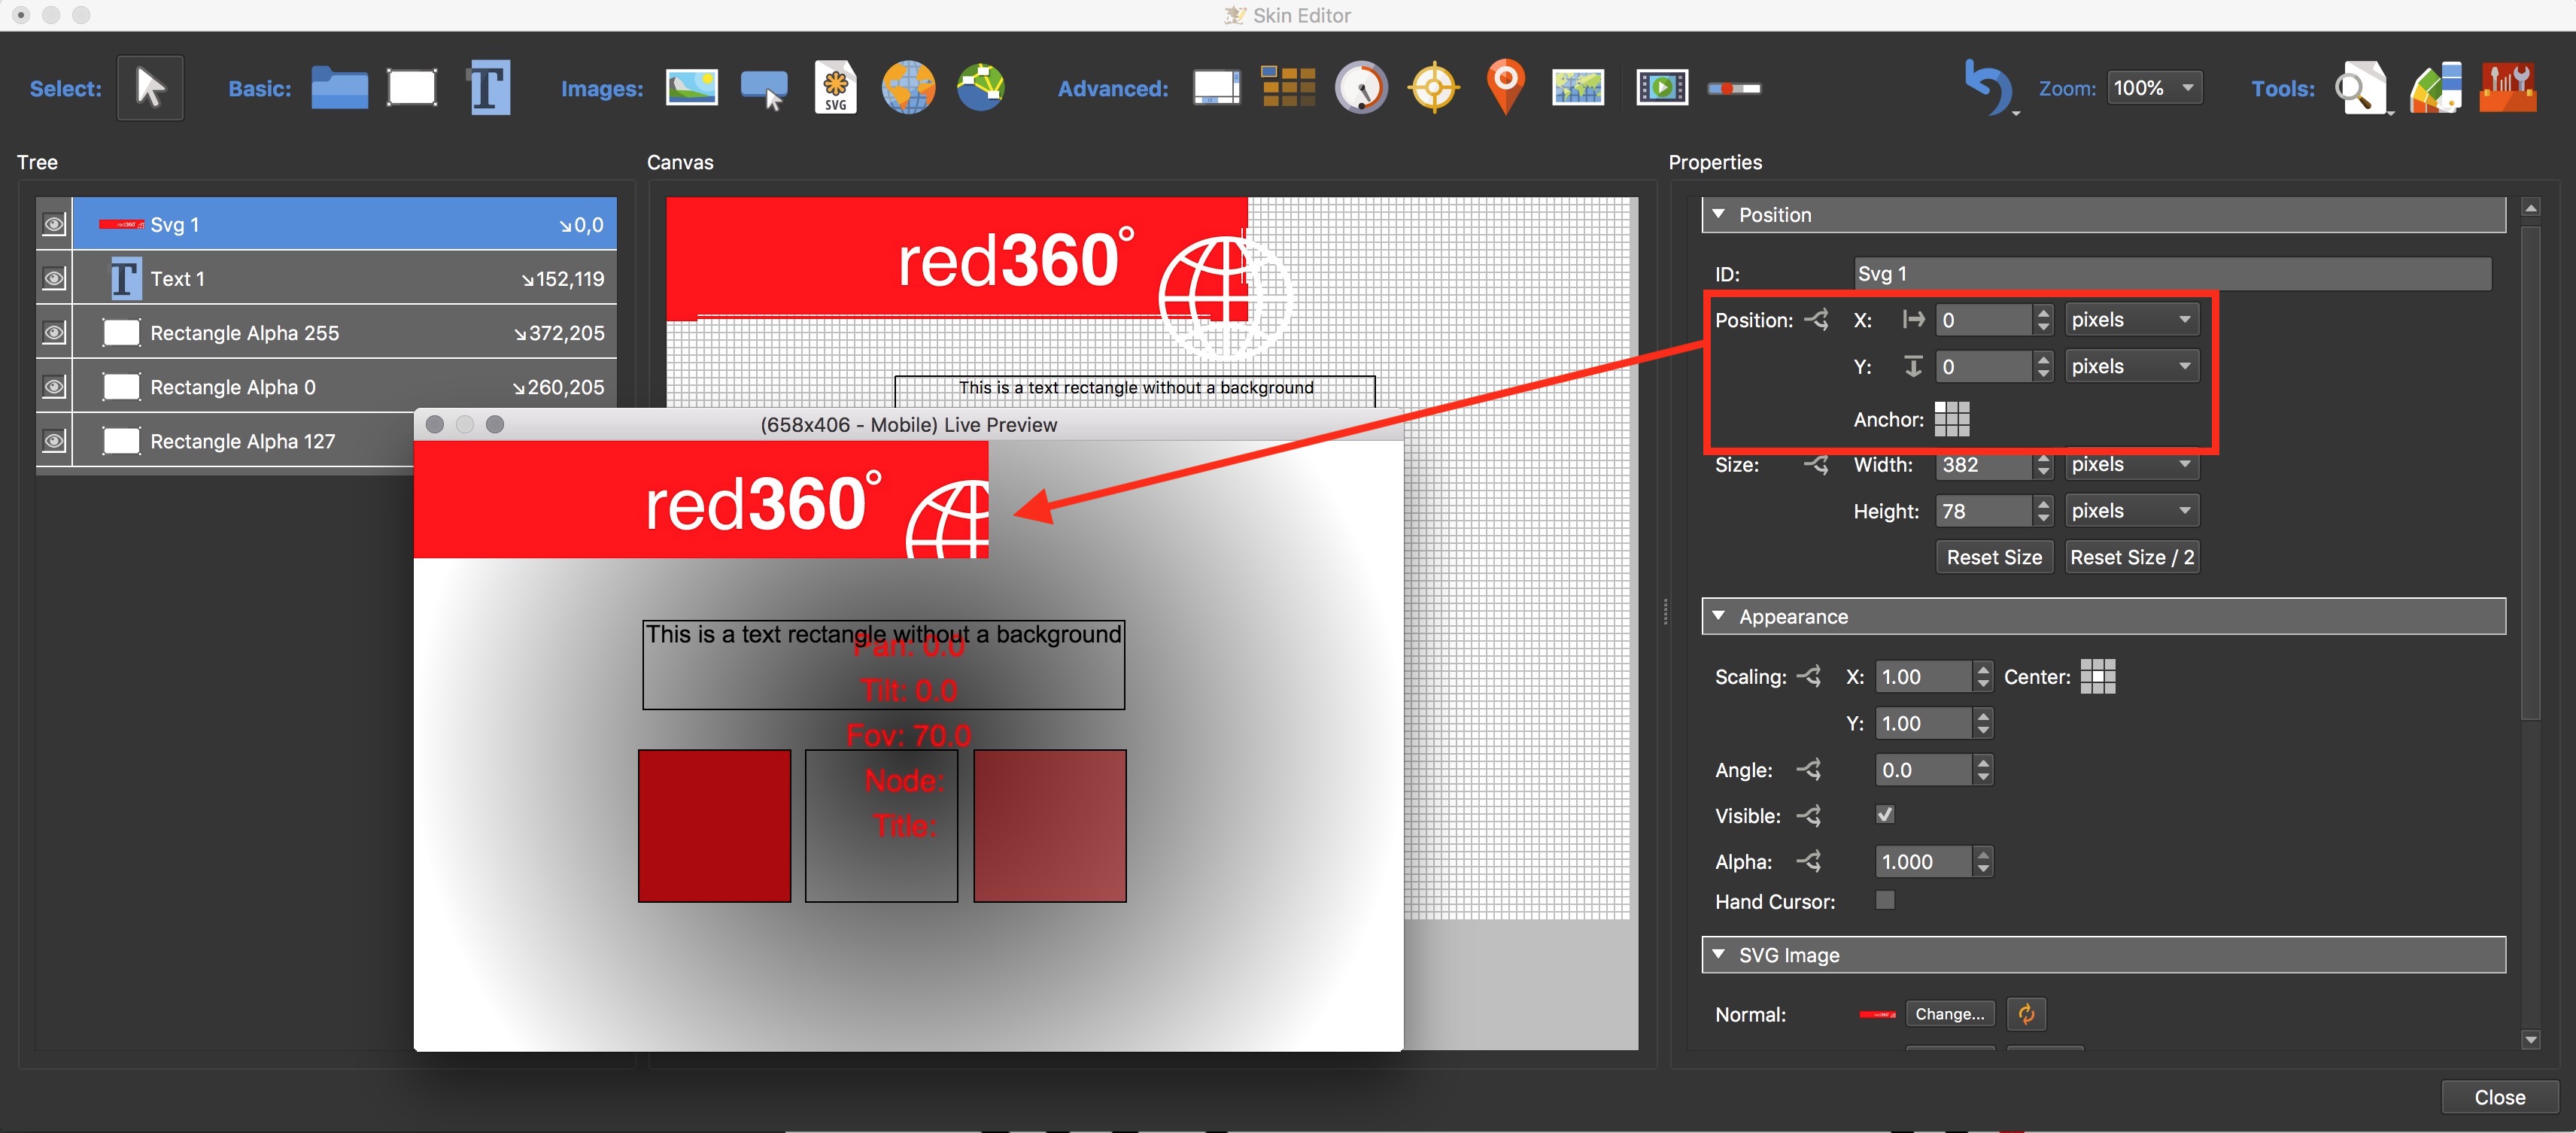Add an image Button element
The width and height of the screenshot is (2576, 1133).
click(765, 90)
